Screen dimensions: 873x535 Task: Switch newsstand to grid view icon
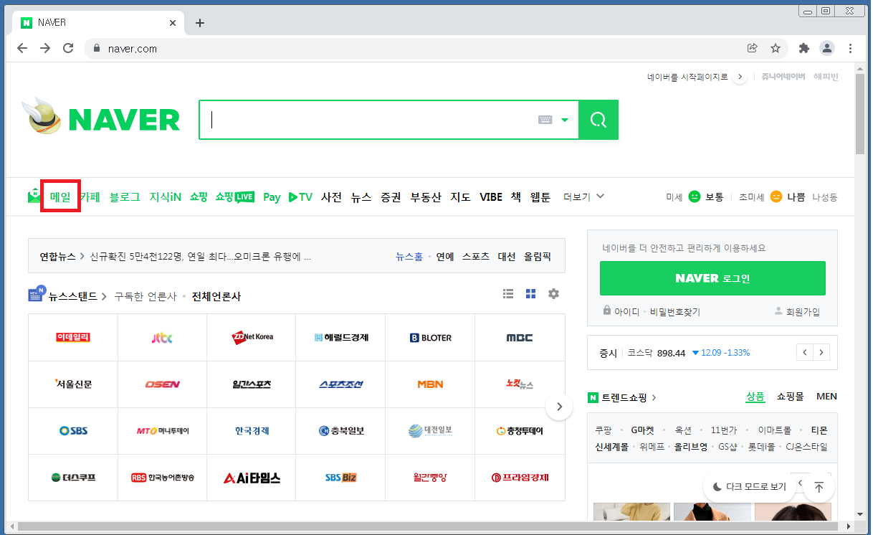tap(531, 293)
